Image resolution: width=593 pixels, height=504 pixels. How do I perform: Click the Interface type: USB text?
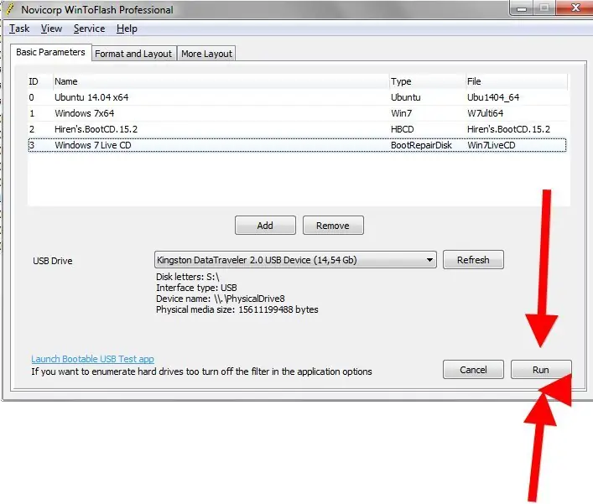196,288
